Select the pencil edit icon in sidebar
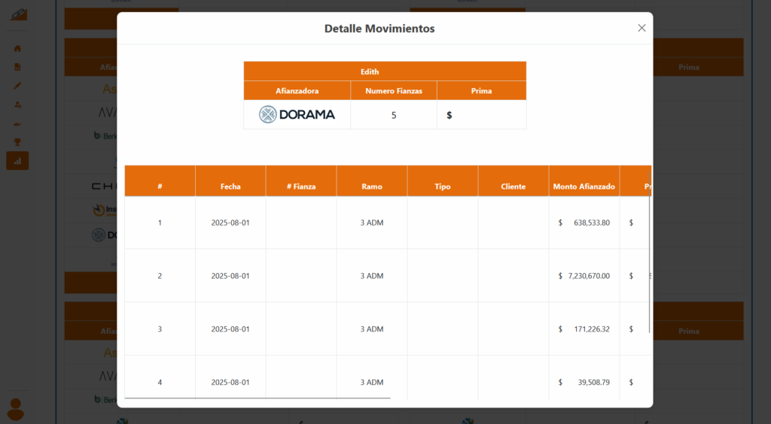Viewport: 771px width, 424px height. (x=17, y=86)
